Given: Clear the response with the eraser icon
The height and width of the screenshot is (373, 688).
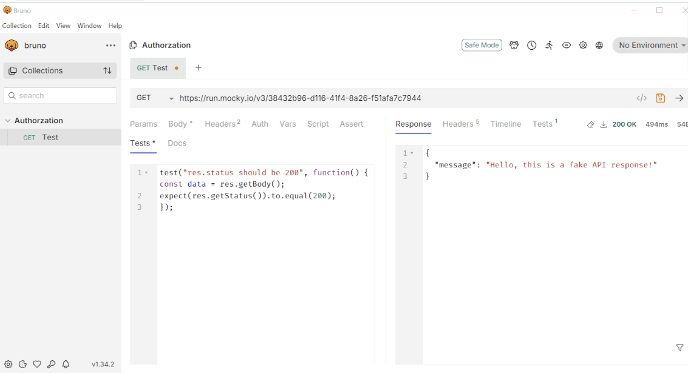Looking at the screenshot, I should [x=590, y=124].
